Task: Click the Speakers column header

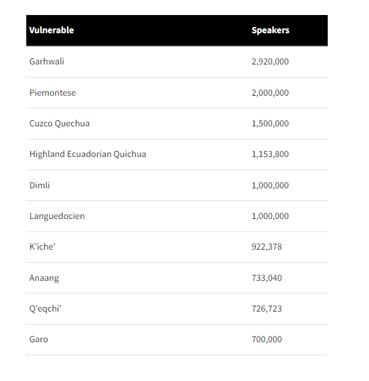Action: tap(270, 30)
